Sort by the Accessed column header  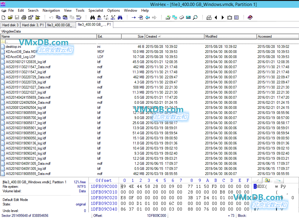[278, 36]
